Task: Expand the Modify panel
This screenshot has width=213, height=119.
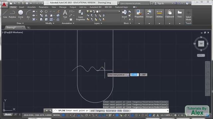Action: click(x=50, y=23)
